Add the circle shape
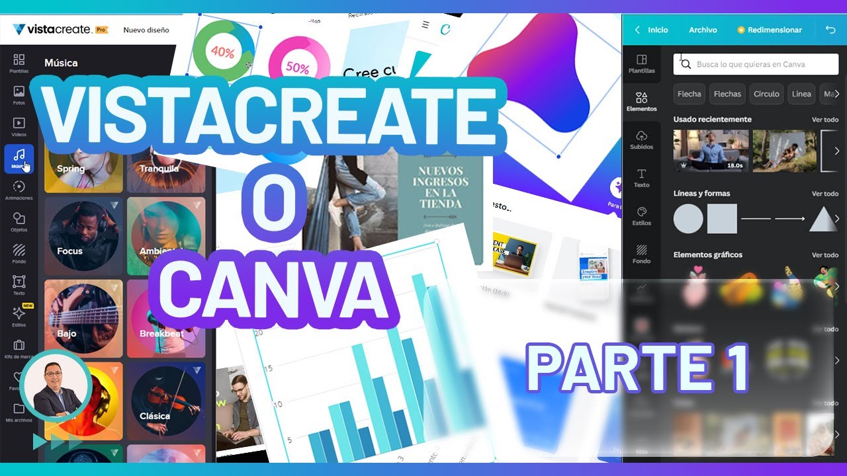The image size is (847, 476). pyautogui.click(x=688, y=218)
